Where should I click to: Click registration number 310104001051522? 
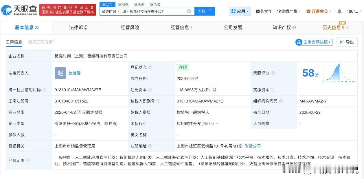pyautogui.click(x=71, y=101)
